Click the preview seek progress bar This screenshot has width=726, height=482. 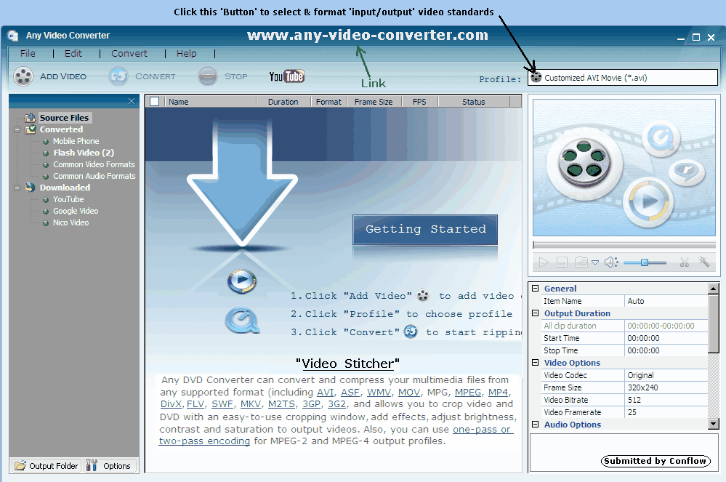pyautogui.click(x=624, y=244)
